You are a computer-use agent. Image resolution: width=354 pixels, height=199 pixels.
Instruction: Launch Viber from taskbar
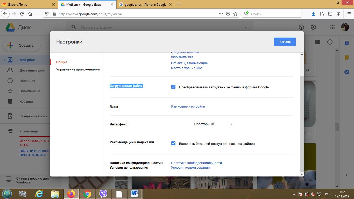103,194
